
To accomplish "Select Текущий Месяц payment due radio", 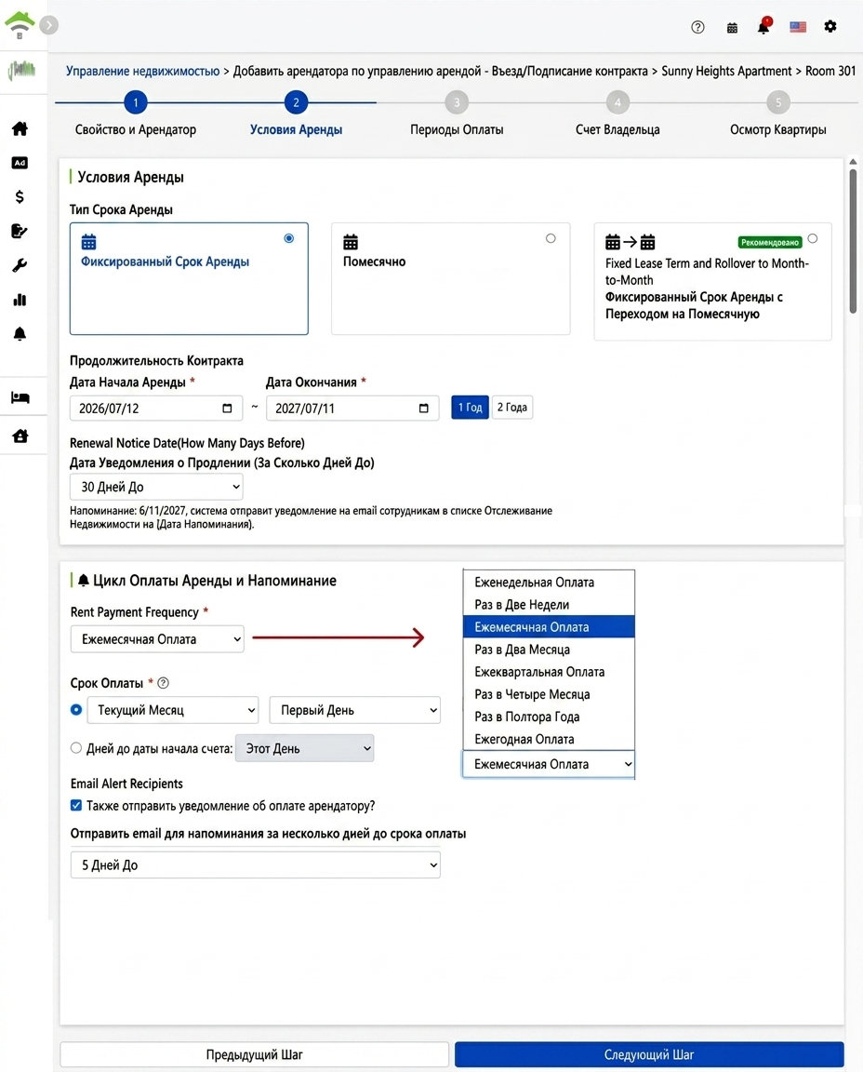I will point(76,710).
